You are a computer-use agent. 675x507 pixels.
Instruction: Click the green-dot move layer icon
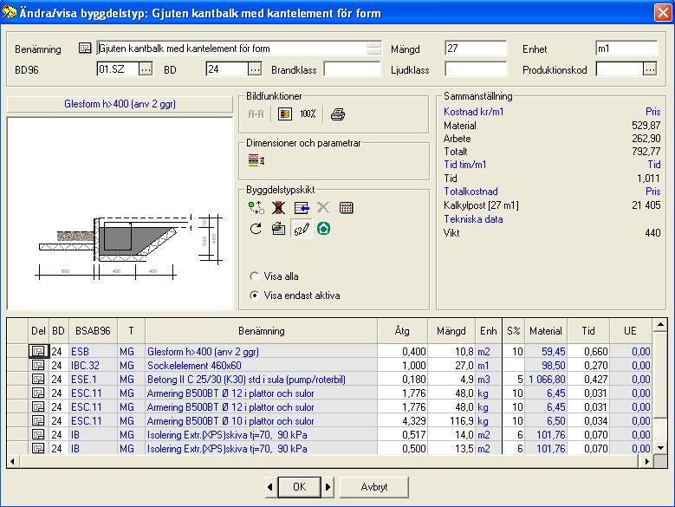pyautogui.click(x=256, y=208)
